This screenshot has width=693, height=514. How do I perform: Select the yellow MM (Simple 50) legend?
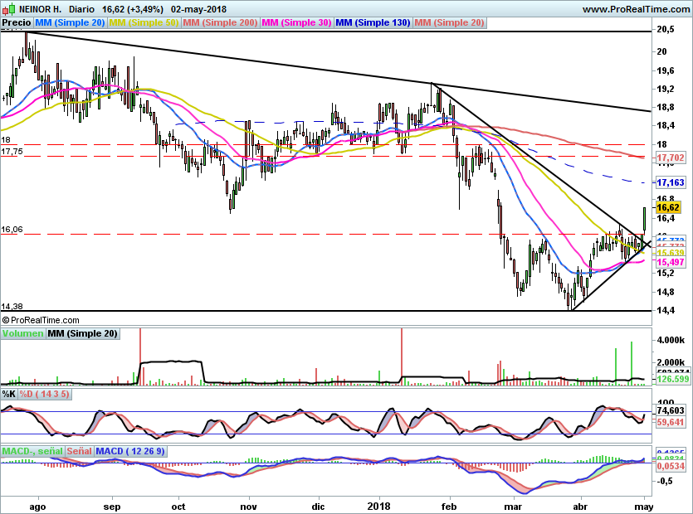point(144,23)
